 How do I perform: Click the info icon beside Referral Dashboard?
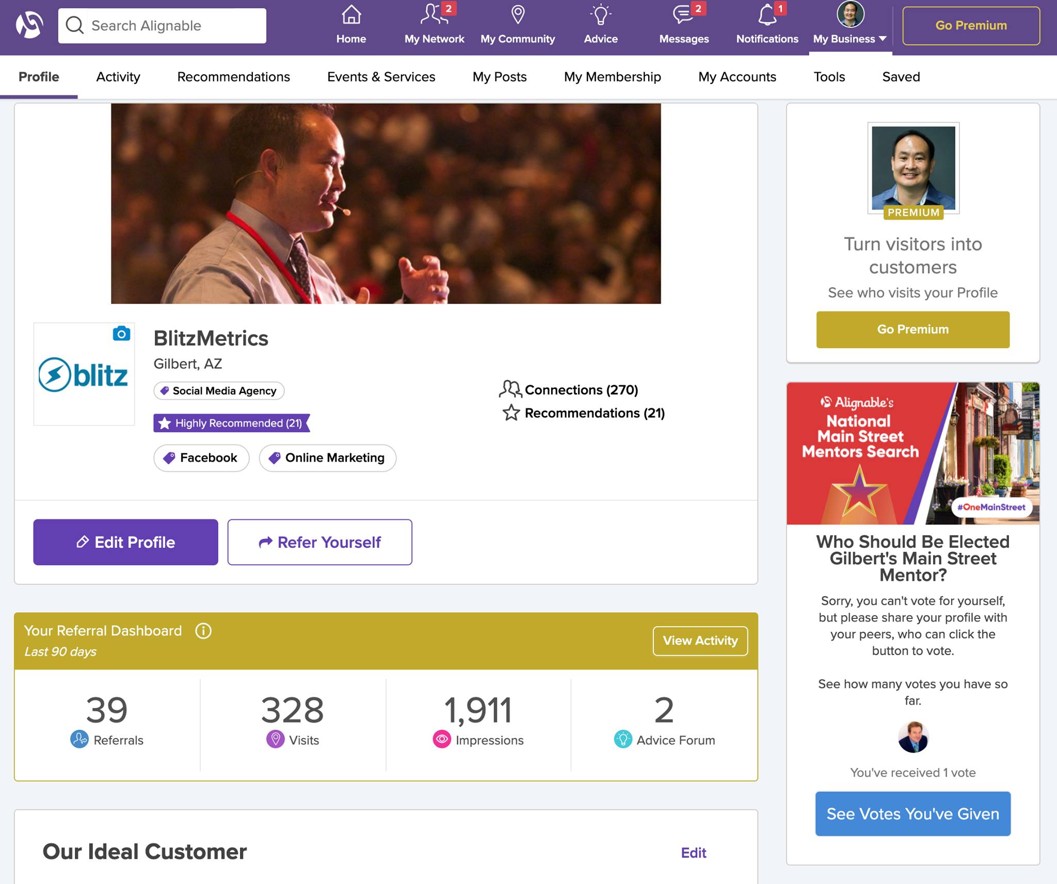pos(203,631)
